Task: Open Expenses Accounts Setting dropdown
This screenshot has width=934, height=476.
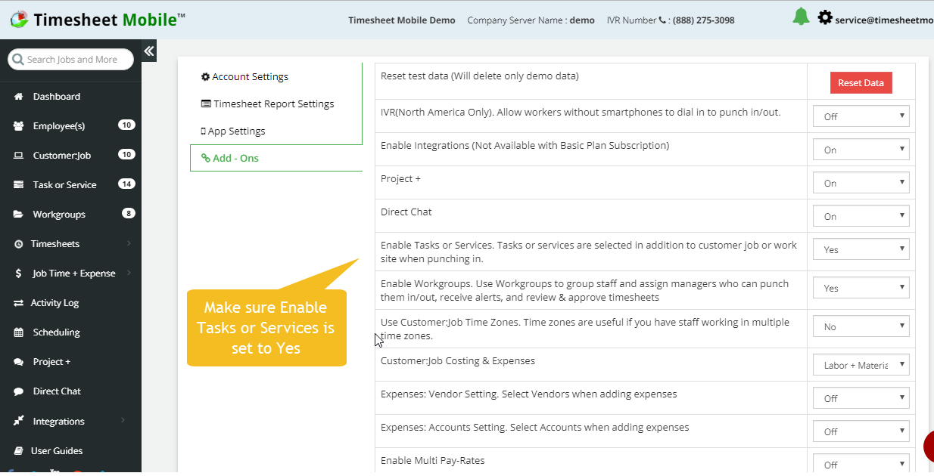Action: point(861,431)
